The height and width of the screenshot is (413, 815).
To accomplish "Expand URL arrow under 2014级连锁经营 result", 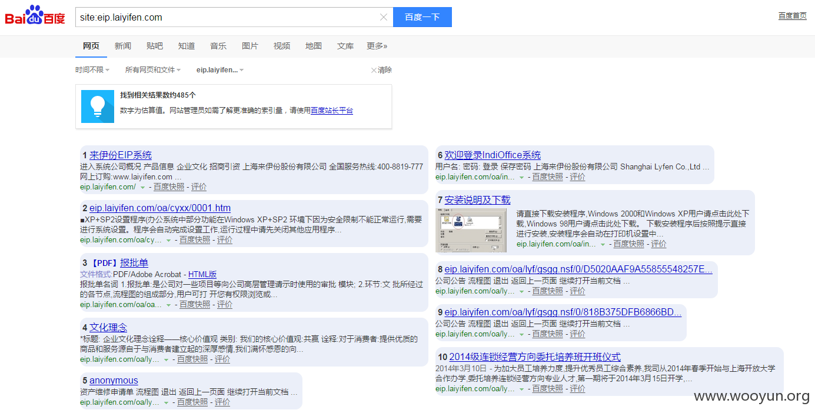I will pos(521,389).
